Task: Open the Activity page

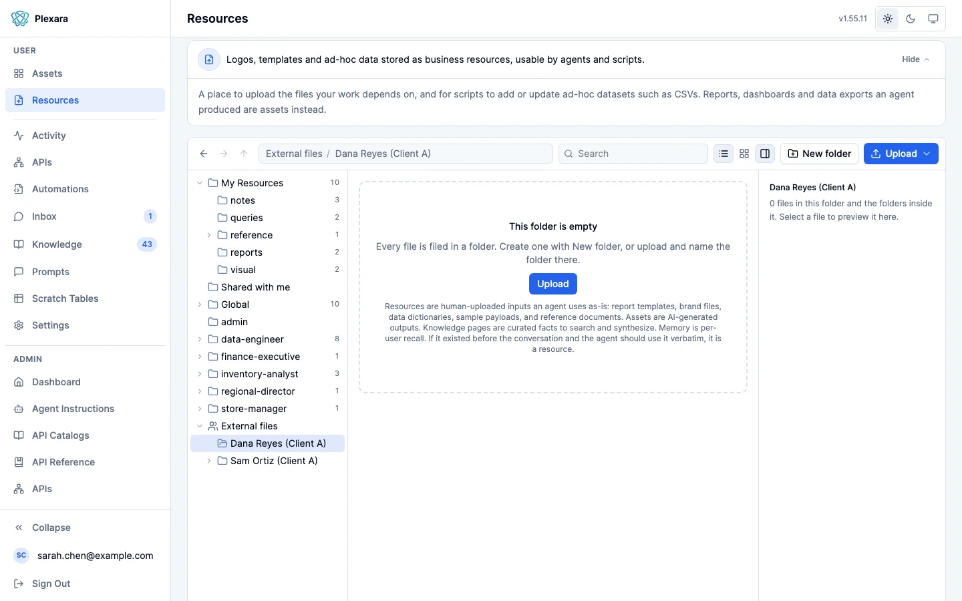Action: pyautogui.click(x=85, y=136)
